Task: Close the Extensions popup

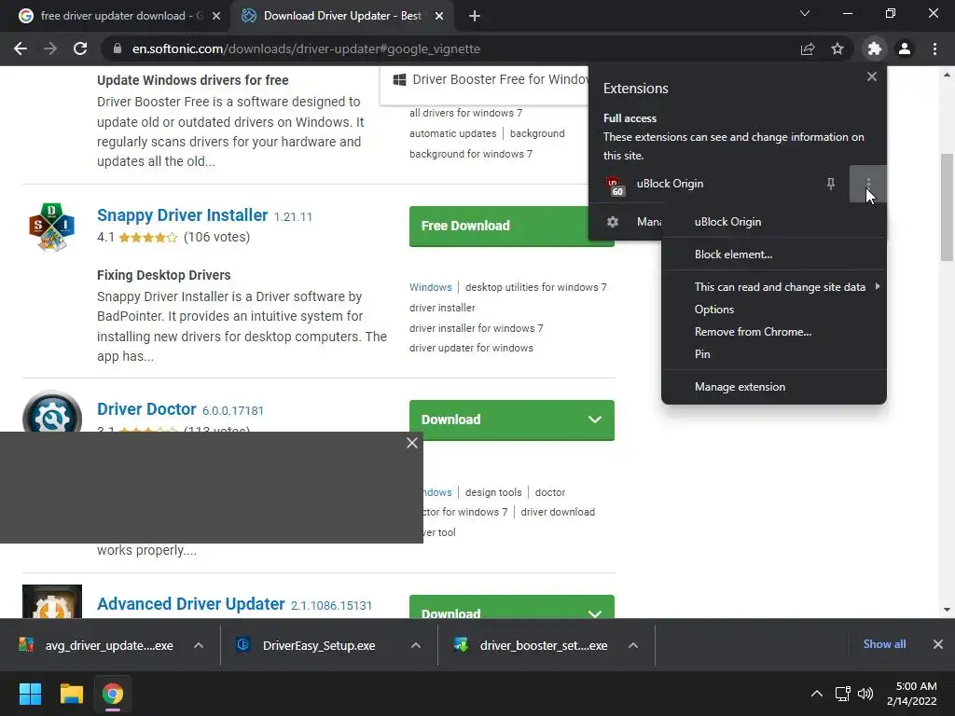Action: pos(872,76)
